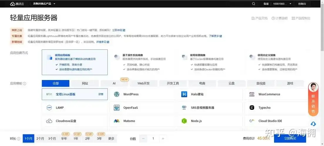Click the LAMP logo icon

tap(49, 107)
